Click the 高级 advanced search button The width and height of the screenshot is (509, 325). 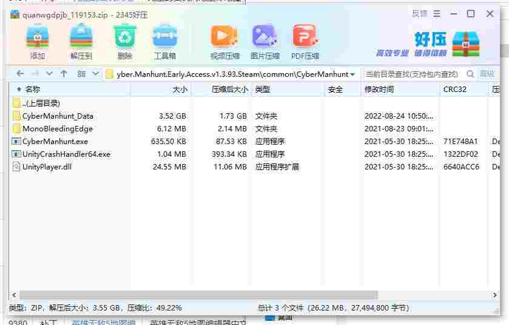(487, 74)
